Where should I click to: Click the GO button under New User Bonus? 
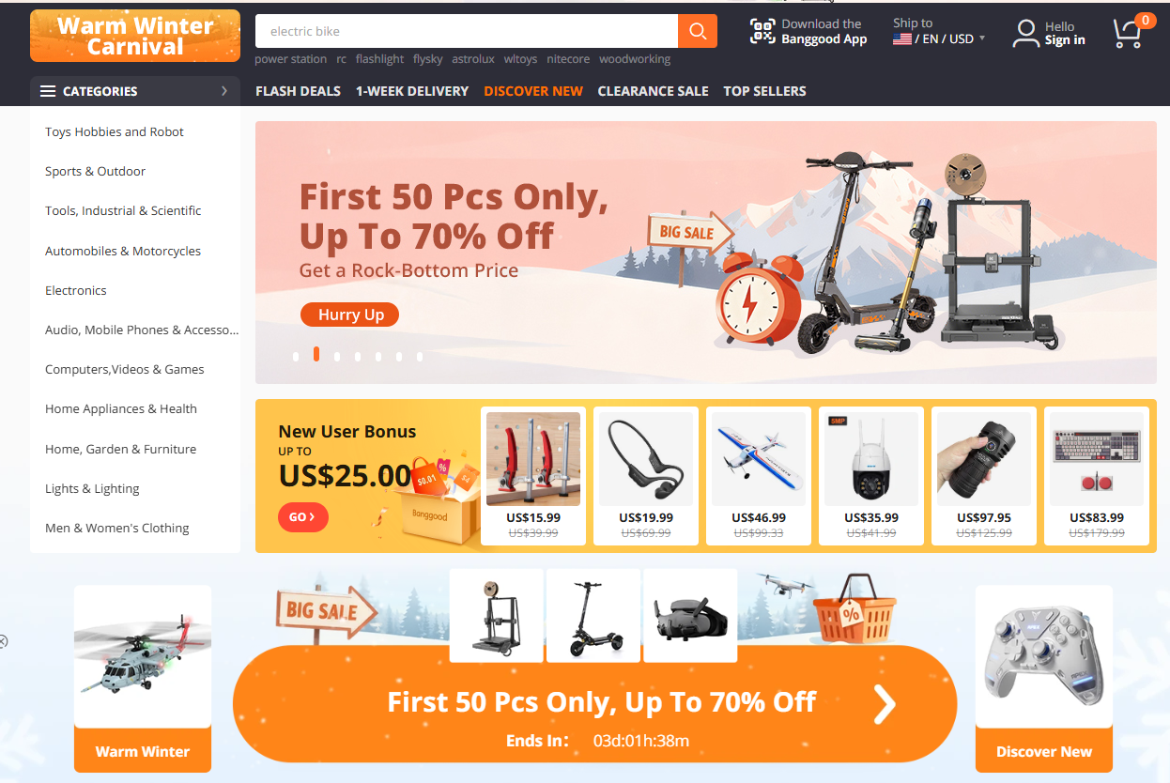click(303, 516)
